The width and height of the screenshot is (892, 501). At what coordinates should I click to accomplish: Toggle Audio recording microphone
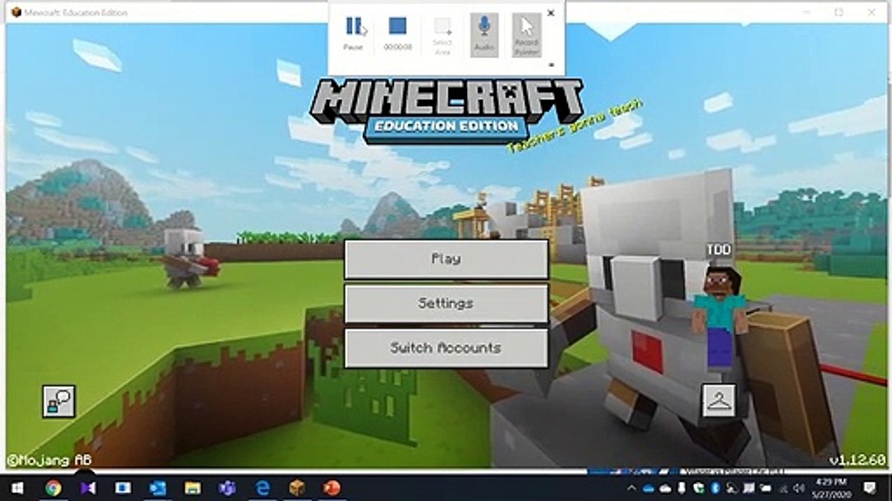pos(484,34)
